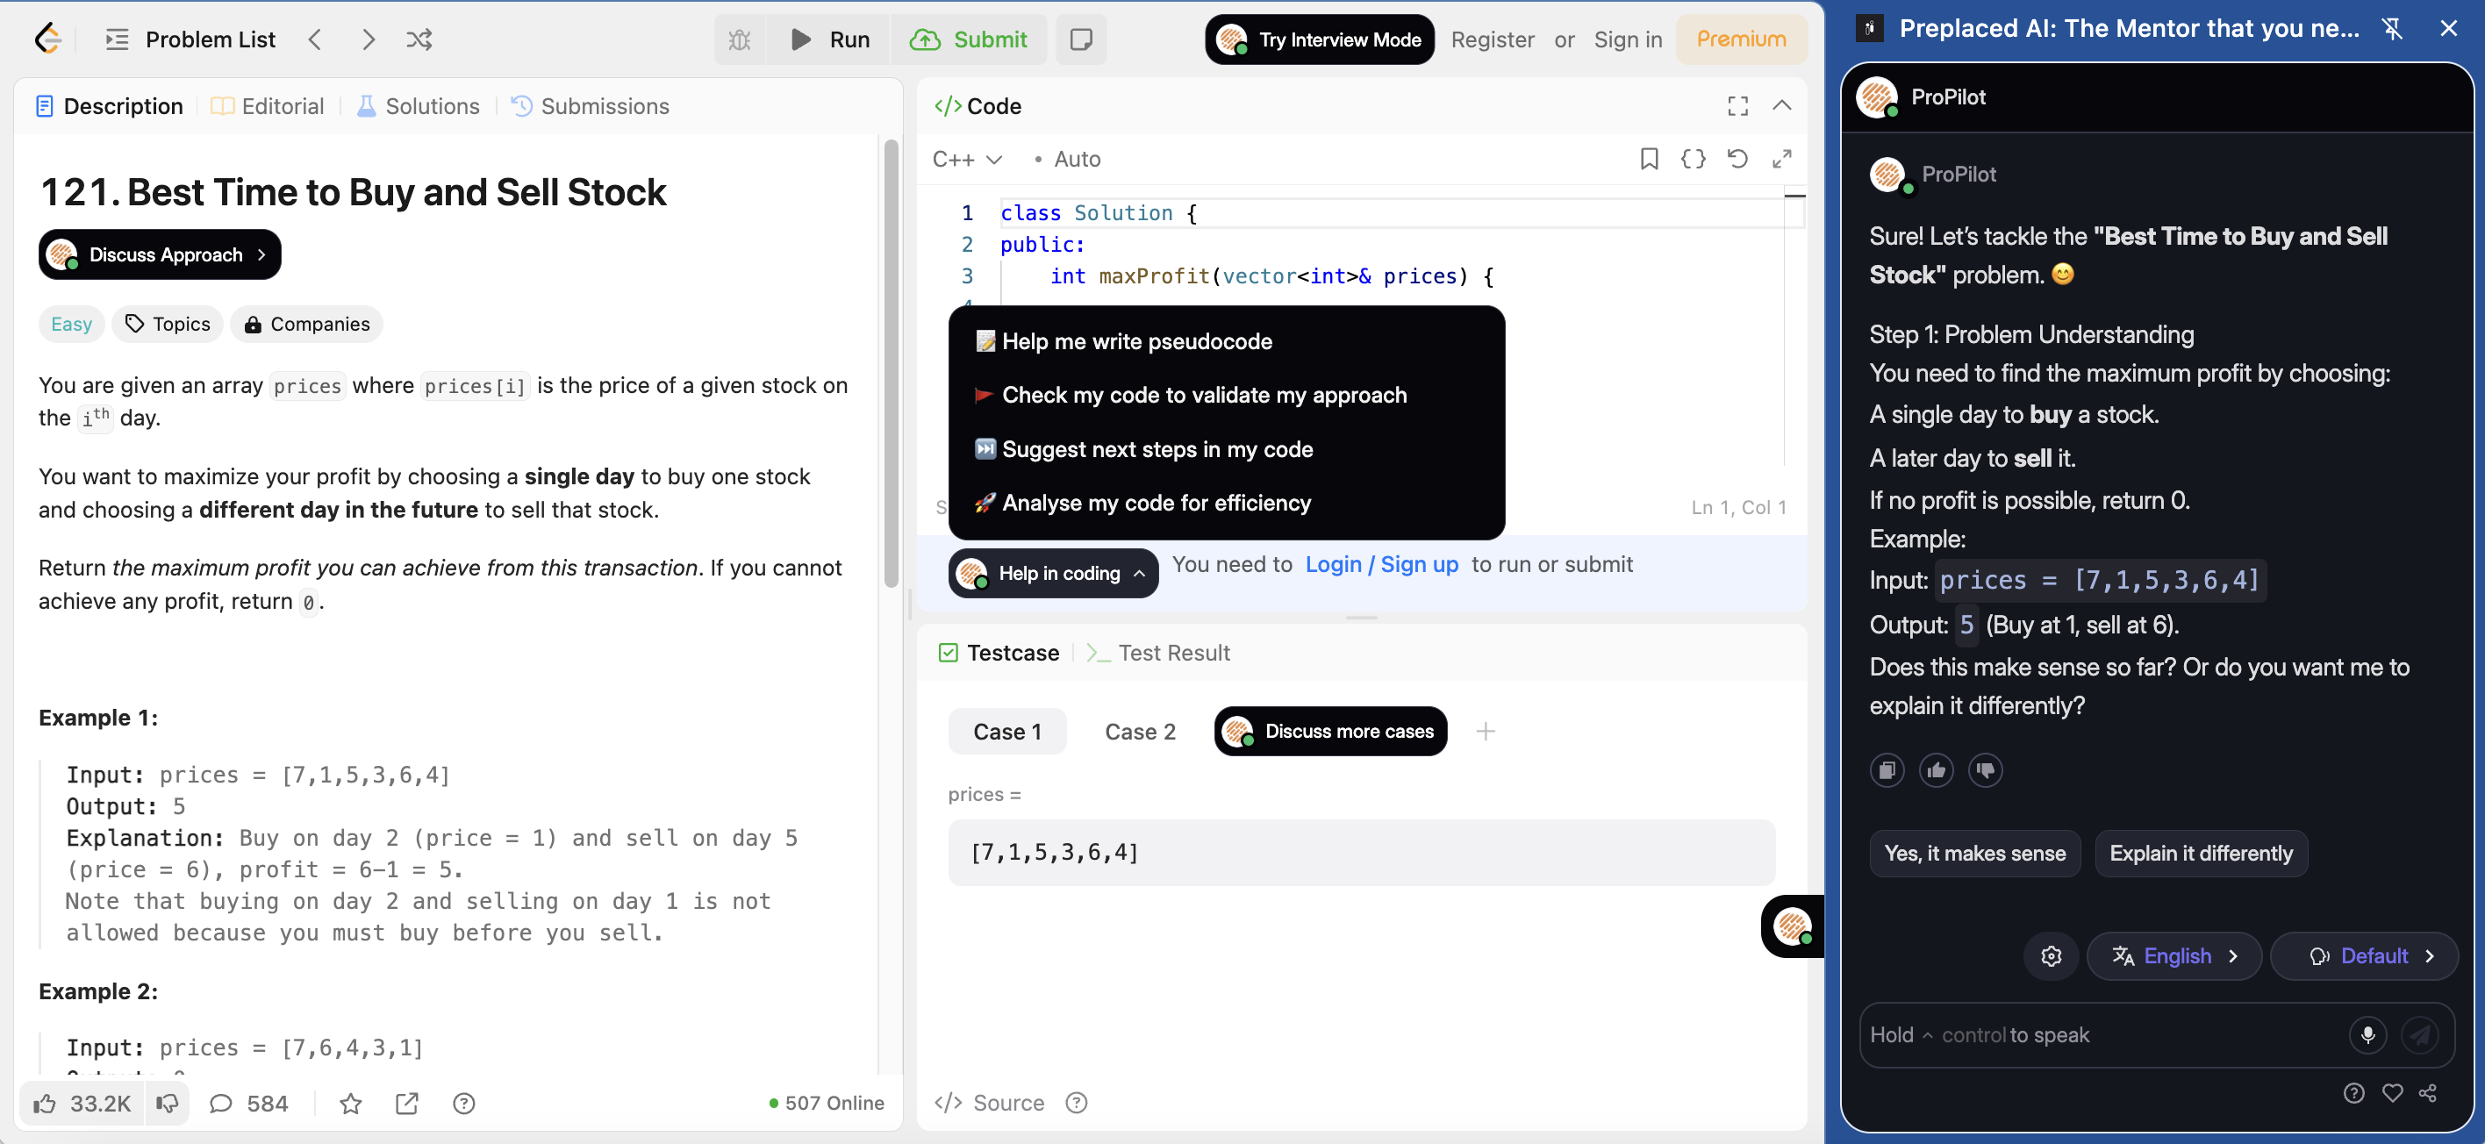Reset code to default with undo icon
This screenshot has width=2485, height=1144.
tap(1737, 159)
